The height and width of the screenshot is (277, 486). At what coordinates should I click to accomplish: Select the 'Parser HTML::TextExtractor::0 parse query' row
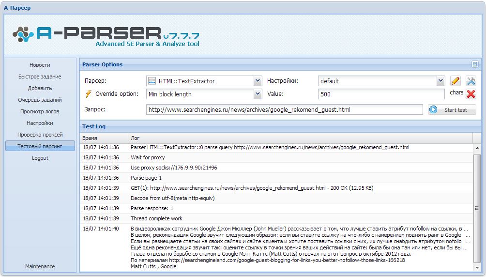pyautogui.click(x=276, y=147)
